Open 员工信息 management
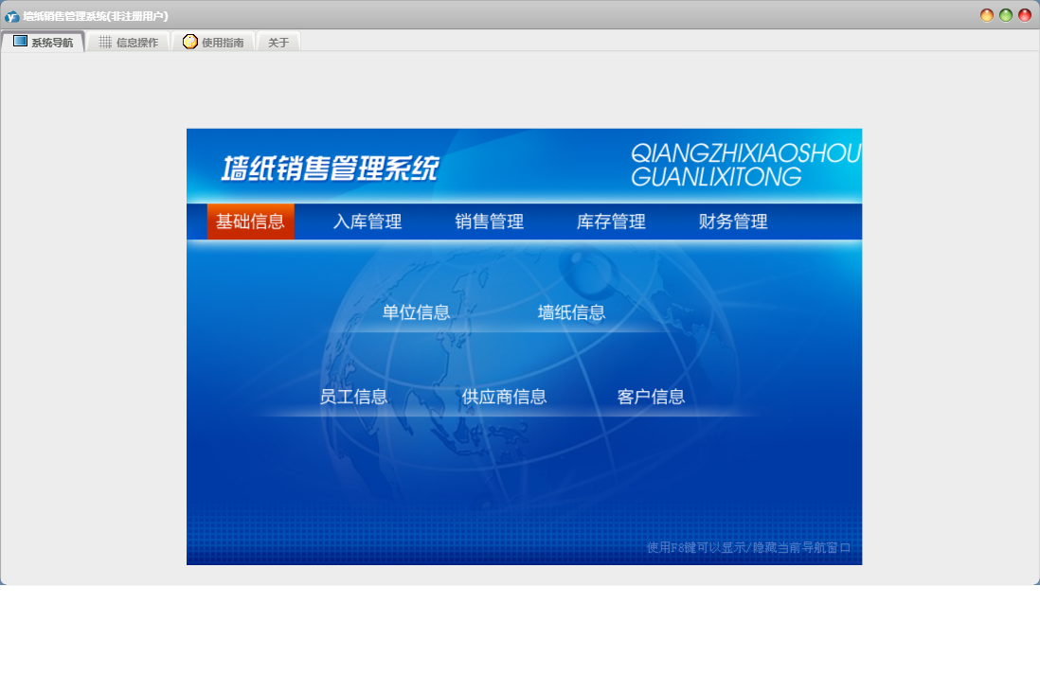This screenshot has width=1040, height=674. pyautogui.click(x=353, y=397)
